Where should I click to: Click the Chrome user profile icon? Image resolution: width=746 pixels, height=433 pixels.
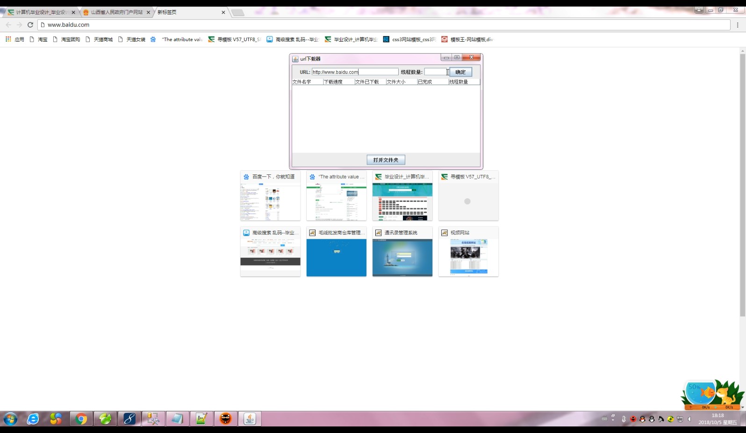coord(699,10)
